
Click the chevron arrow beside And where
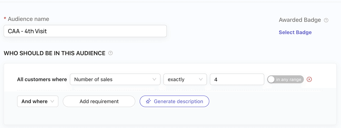click(52, 101)
